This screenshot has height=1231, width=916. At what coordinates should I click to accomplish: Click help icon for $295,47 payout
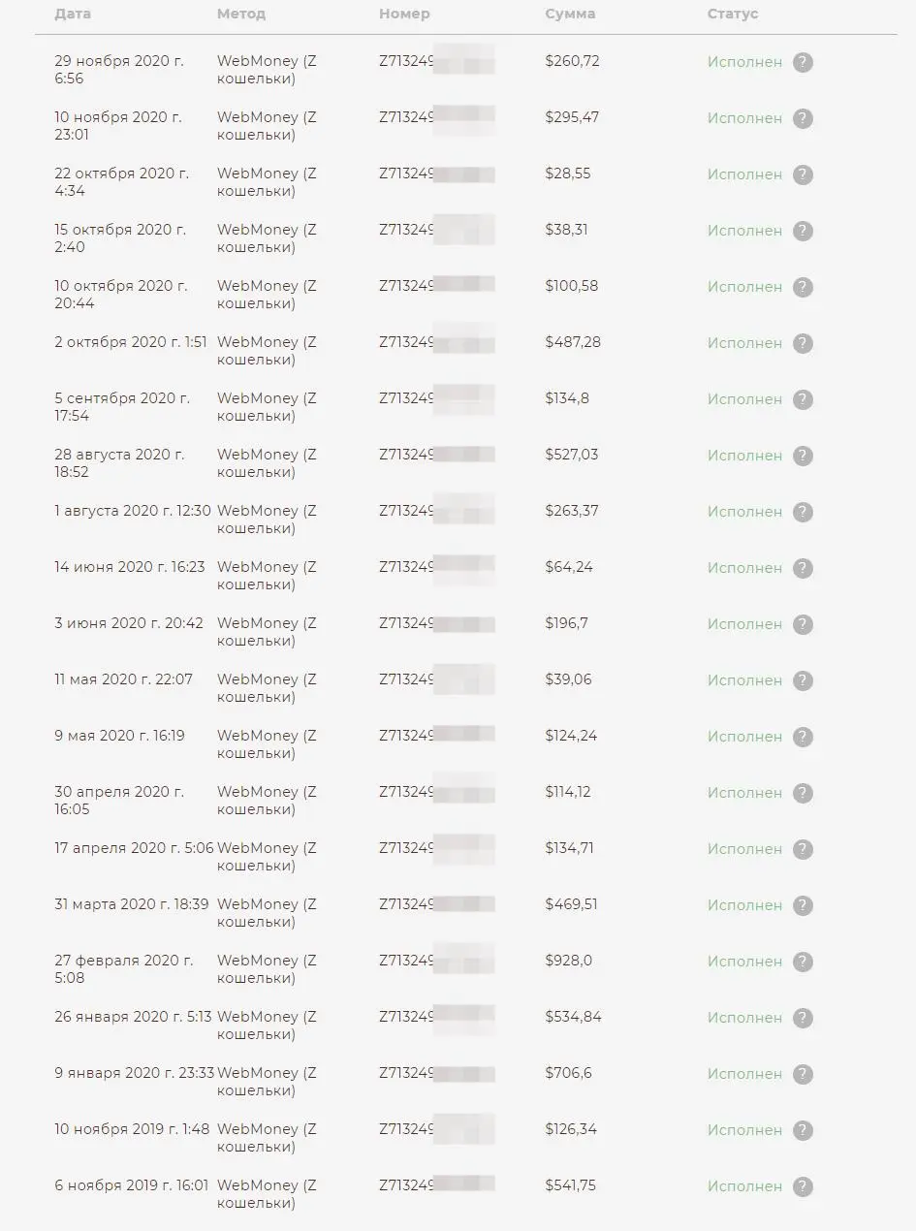point(803,119)
